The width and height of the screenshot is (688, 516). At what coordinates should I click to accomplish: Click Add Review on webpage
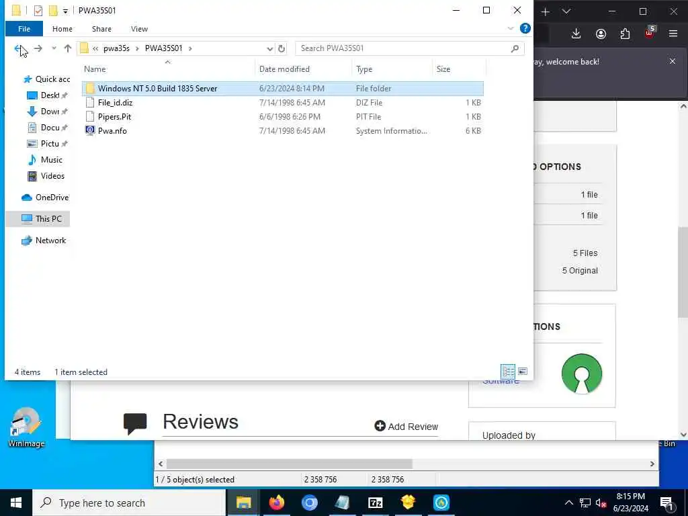pyautogui.click(x=406, y=427)
